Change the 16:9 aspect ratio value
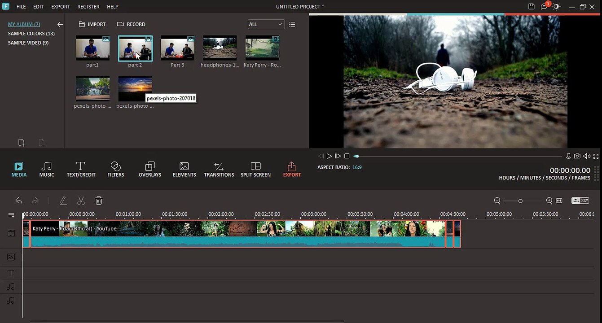Screen dimensions: 602x323 [357, 167]
